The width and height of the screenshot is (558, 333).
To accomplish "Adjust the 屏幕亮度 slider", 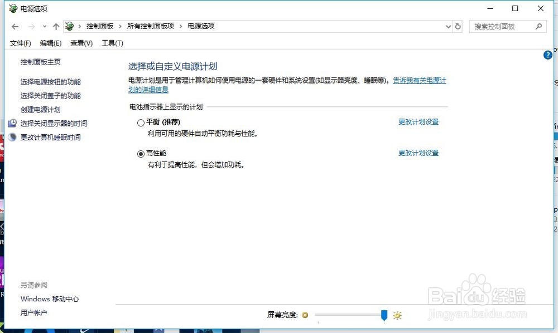I will tap(384, 315).
